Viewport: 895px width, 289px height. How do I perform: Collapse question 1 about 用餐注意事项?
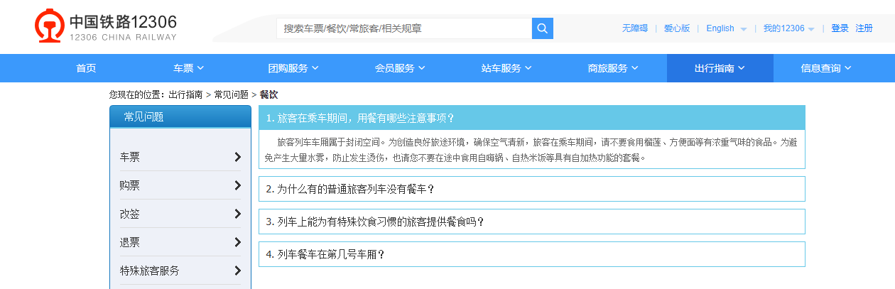[x=532, y=118]
